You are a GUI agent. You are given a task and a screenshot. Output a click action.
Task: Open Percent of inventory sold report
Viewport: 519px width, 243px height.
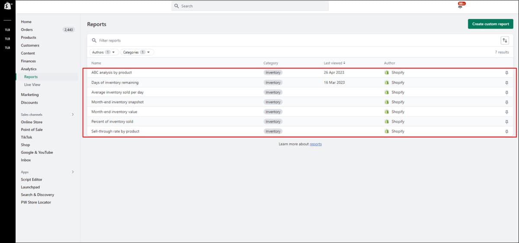coord(112,121)
